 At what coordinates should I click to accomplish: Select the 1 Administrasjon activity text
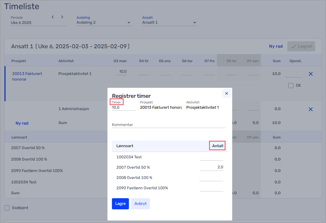tap(73, 109)
